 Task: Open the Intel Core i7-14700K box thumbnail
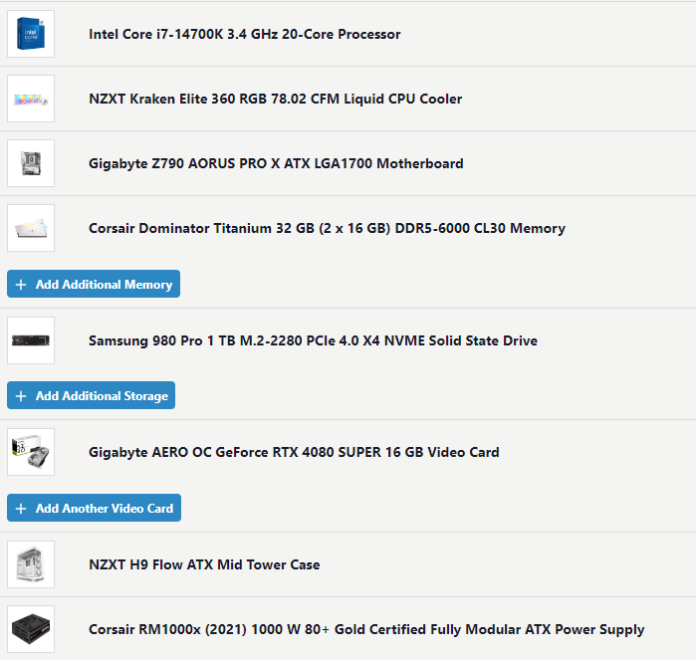click(x=31, y=34)
